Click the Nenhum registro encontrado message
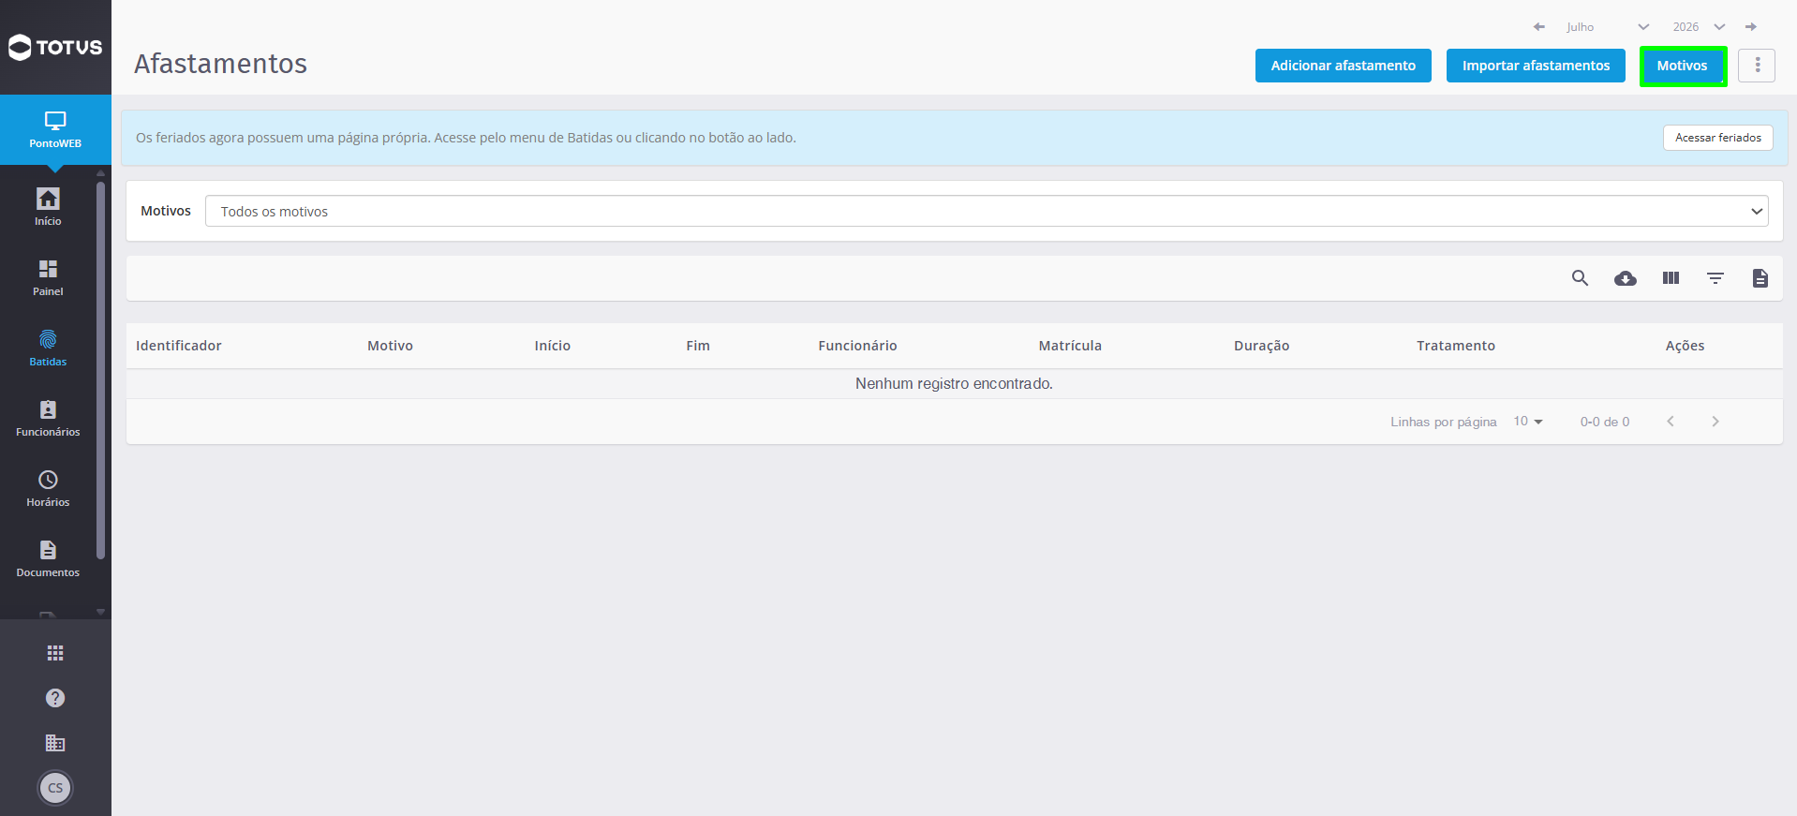Image resolution: width=1797 pixels, height=816 pixels. (x=954, y=384)
